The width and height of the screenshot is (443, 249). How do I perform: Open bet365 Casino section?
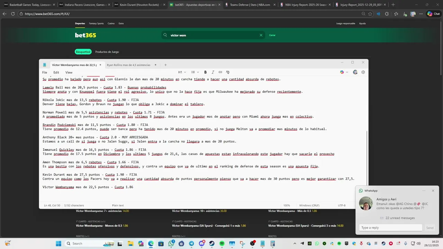[111, 24]
